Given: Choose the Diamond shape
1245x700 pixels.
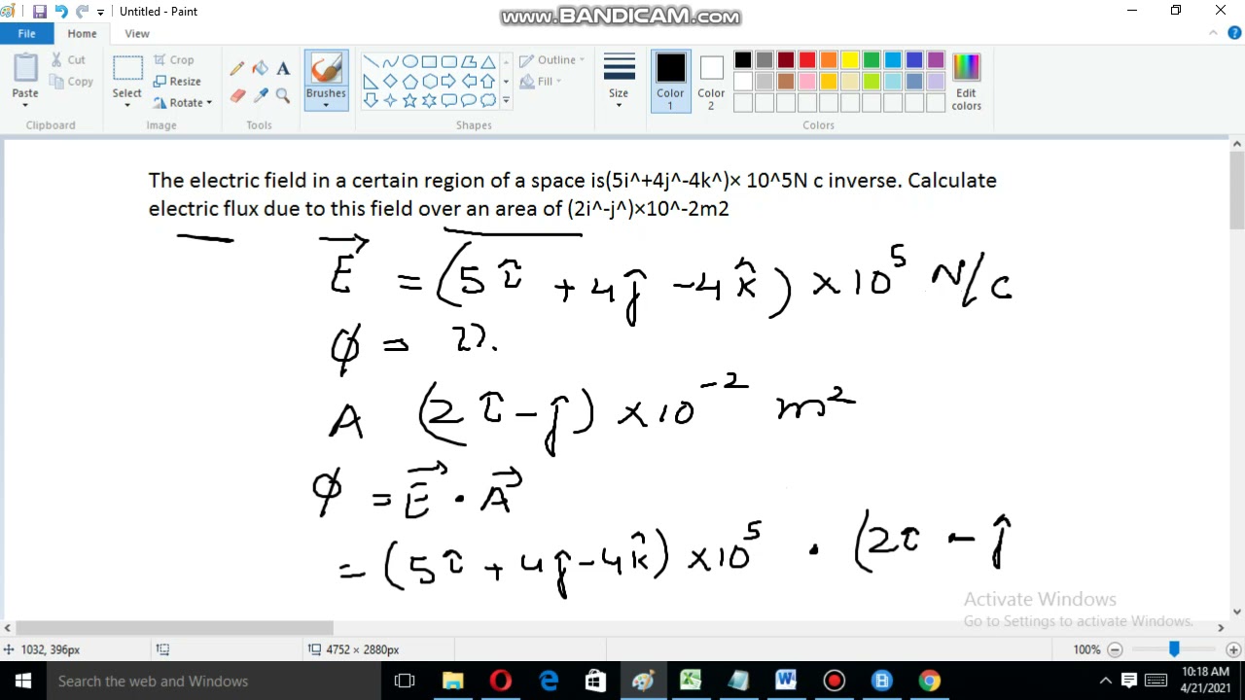Looking at the screenshot, I should (x=390, y=81).
